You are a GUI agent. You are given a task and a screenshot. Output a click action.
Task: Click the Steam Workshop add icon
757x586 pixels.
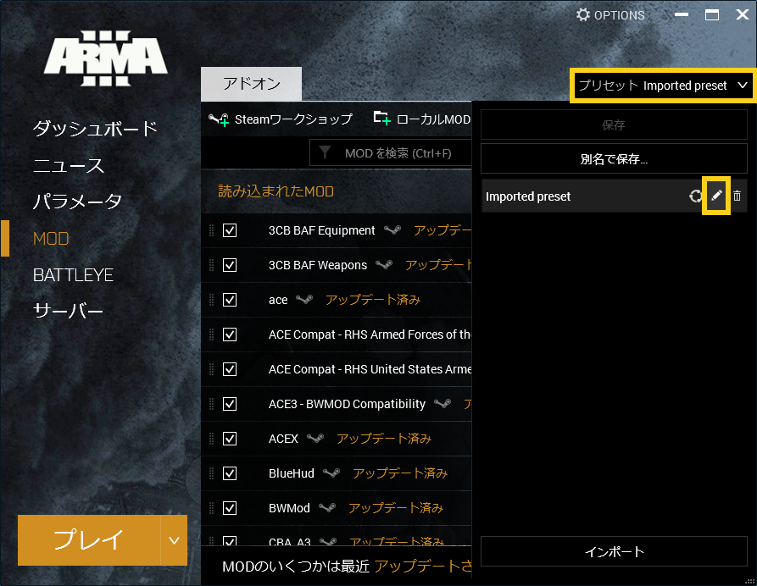coord(219,119)
